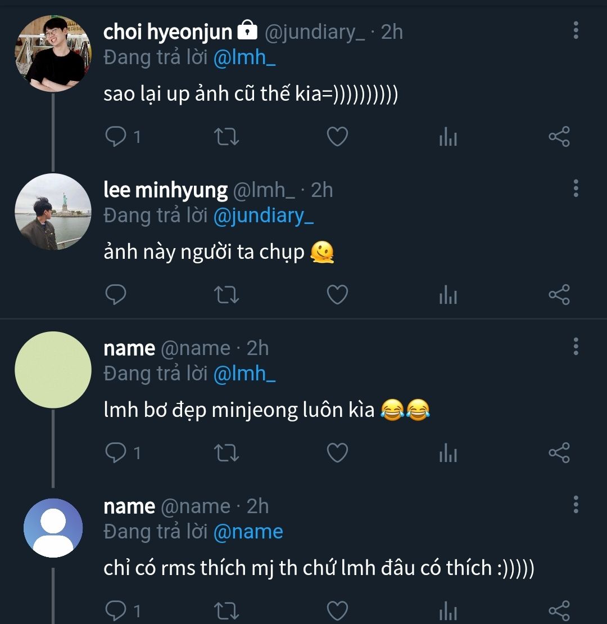Open the blue default avatar profile
The width and height of the screenshot is (607, 624).
53,528
